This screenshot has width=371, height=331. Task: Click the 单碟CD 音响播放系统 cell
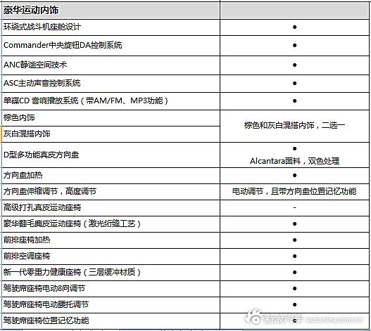coord(111,101)
